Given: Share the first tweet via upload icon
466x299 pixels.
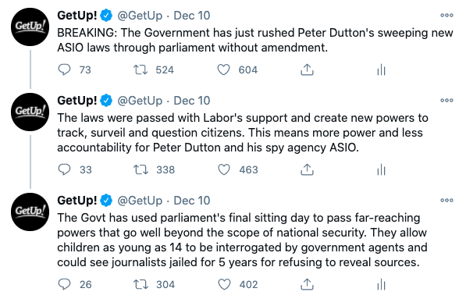Looking at the screenshot, I should pos(307,69).
